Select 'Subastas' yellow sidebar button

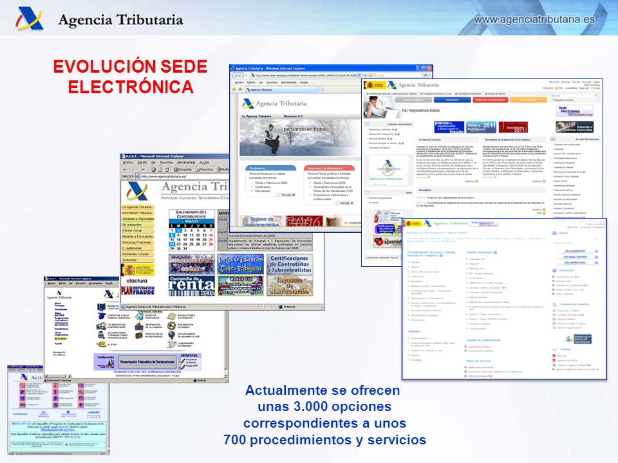pyautogui.click(x=138, y=260)
